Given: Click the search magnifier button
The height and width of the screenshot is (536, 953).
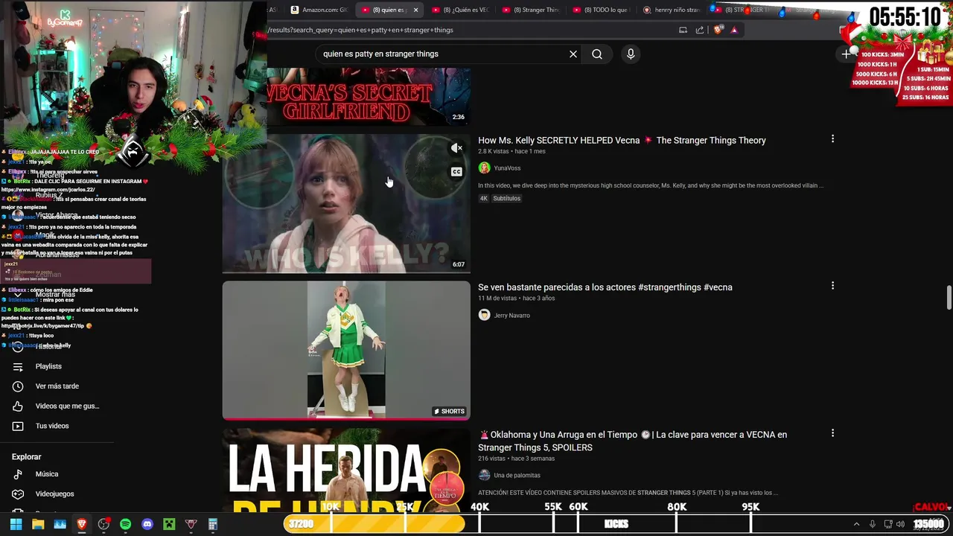Looking at the screenshot, I should (x=597, y=54).
